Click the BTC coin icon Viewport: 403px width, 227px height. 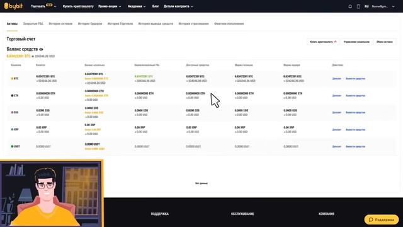click(12, 78)
